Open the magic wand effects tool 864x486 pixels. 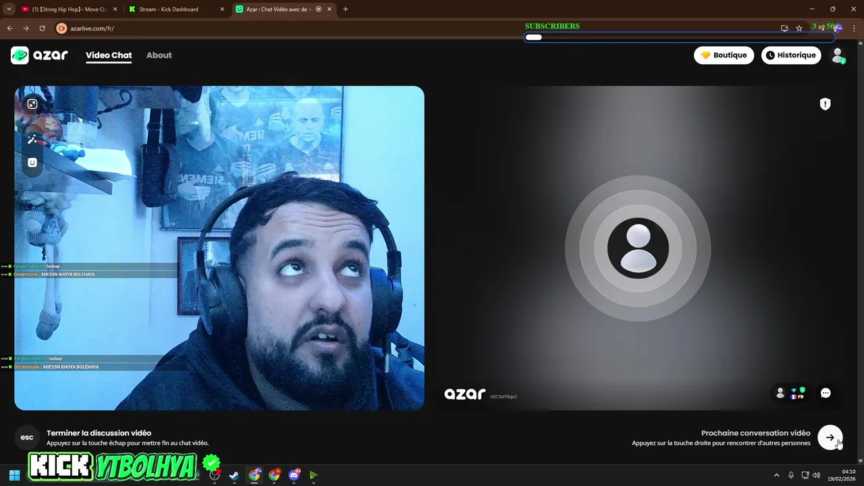[x=32, y=139]
